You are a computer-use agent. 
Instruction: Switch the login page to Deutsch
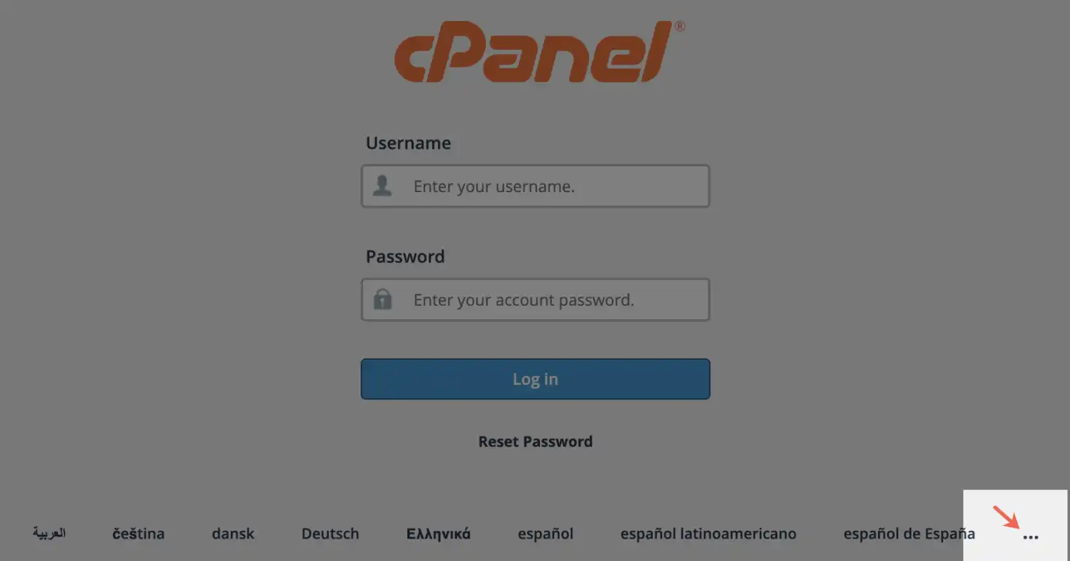[x=330, y=534]
